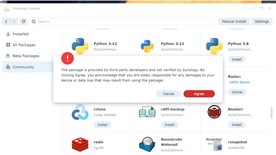Image resolution: width=276 pixels, height=155 pixels.
Task: Click the red Agree button
Action: pyautogui.click(x=199, y=94)
